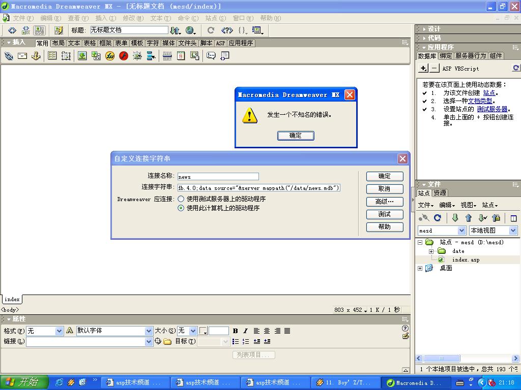Image resolution: width=521 pixels, height=390 pixels.
Task: Open the 大小 size dropdown
Action: 193,331
